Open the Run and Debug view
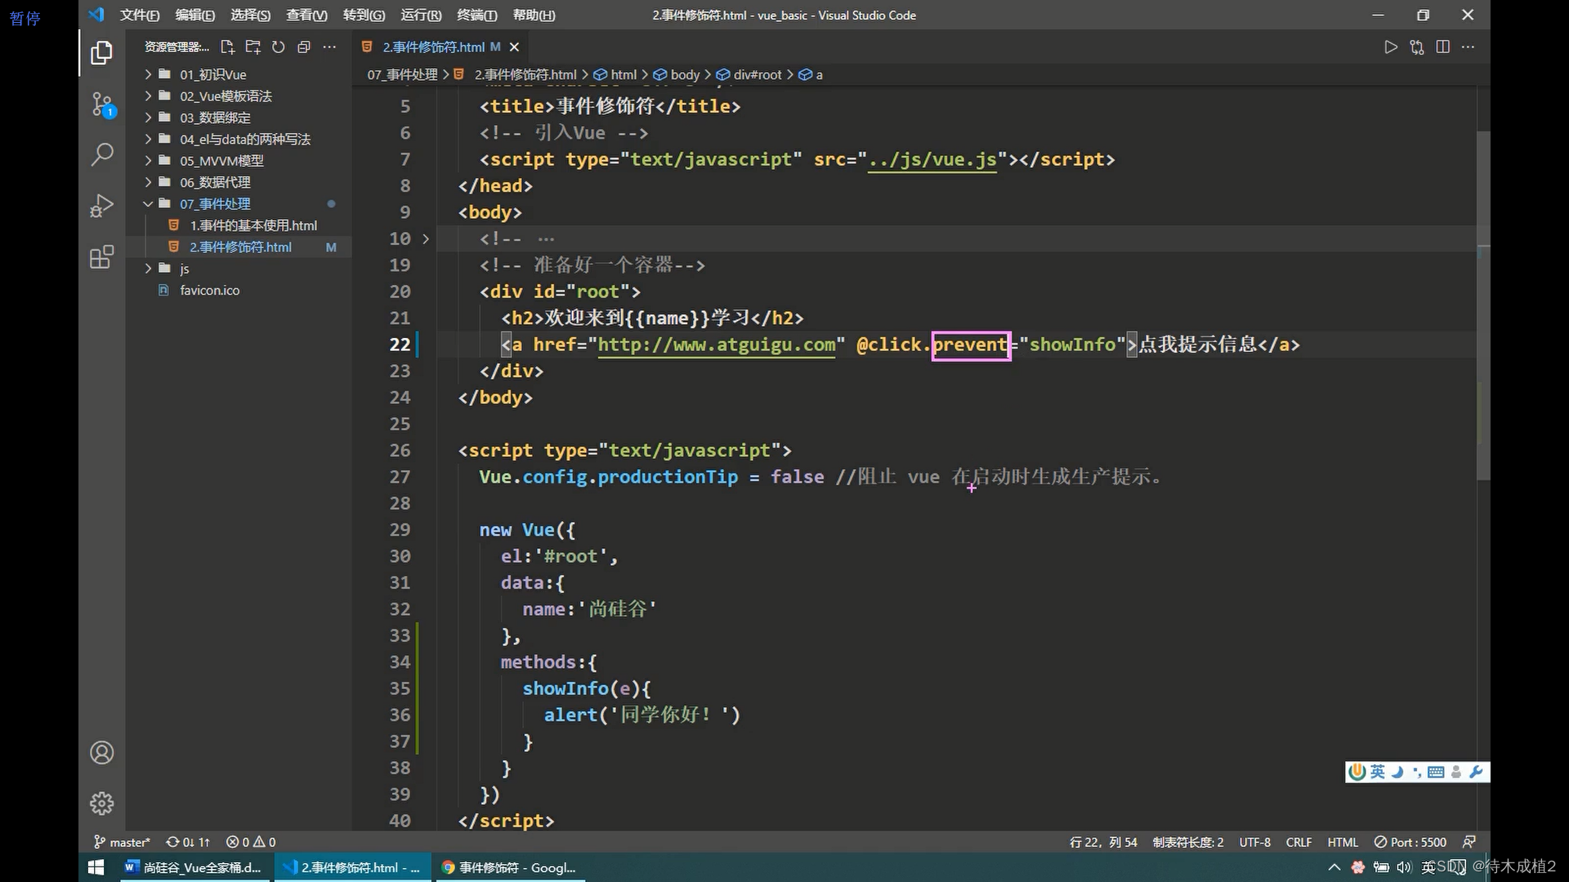This screenshot has height=882, width=1569. 101,205
